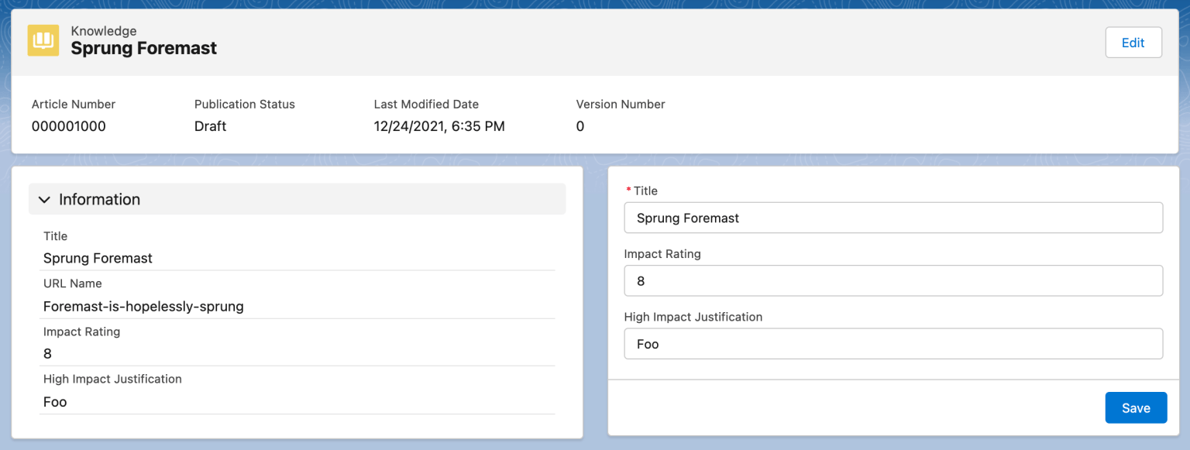Click the Information section header text
The image size is (1190, 450).
[99, 199]
